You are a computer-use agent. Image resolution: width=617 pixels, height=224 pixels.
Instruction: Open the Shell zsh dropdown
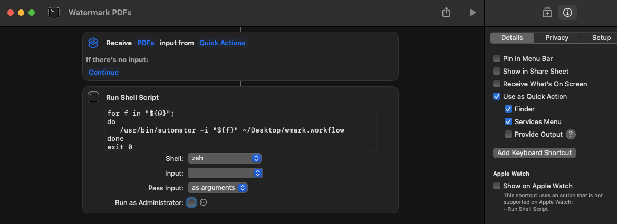coord(224,158)
